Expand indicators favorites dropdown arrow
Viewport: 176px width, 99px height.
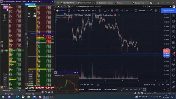point(109,10)
